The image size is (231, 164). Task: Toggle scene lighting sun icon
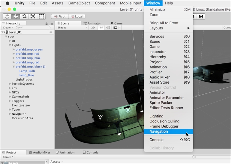[101, 27]
